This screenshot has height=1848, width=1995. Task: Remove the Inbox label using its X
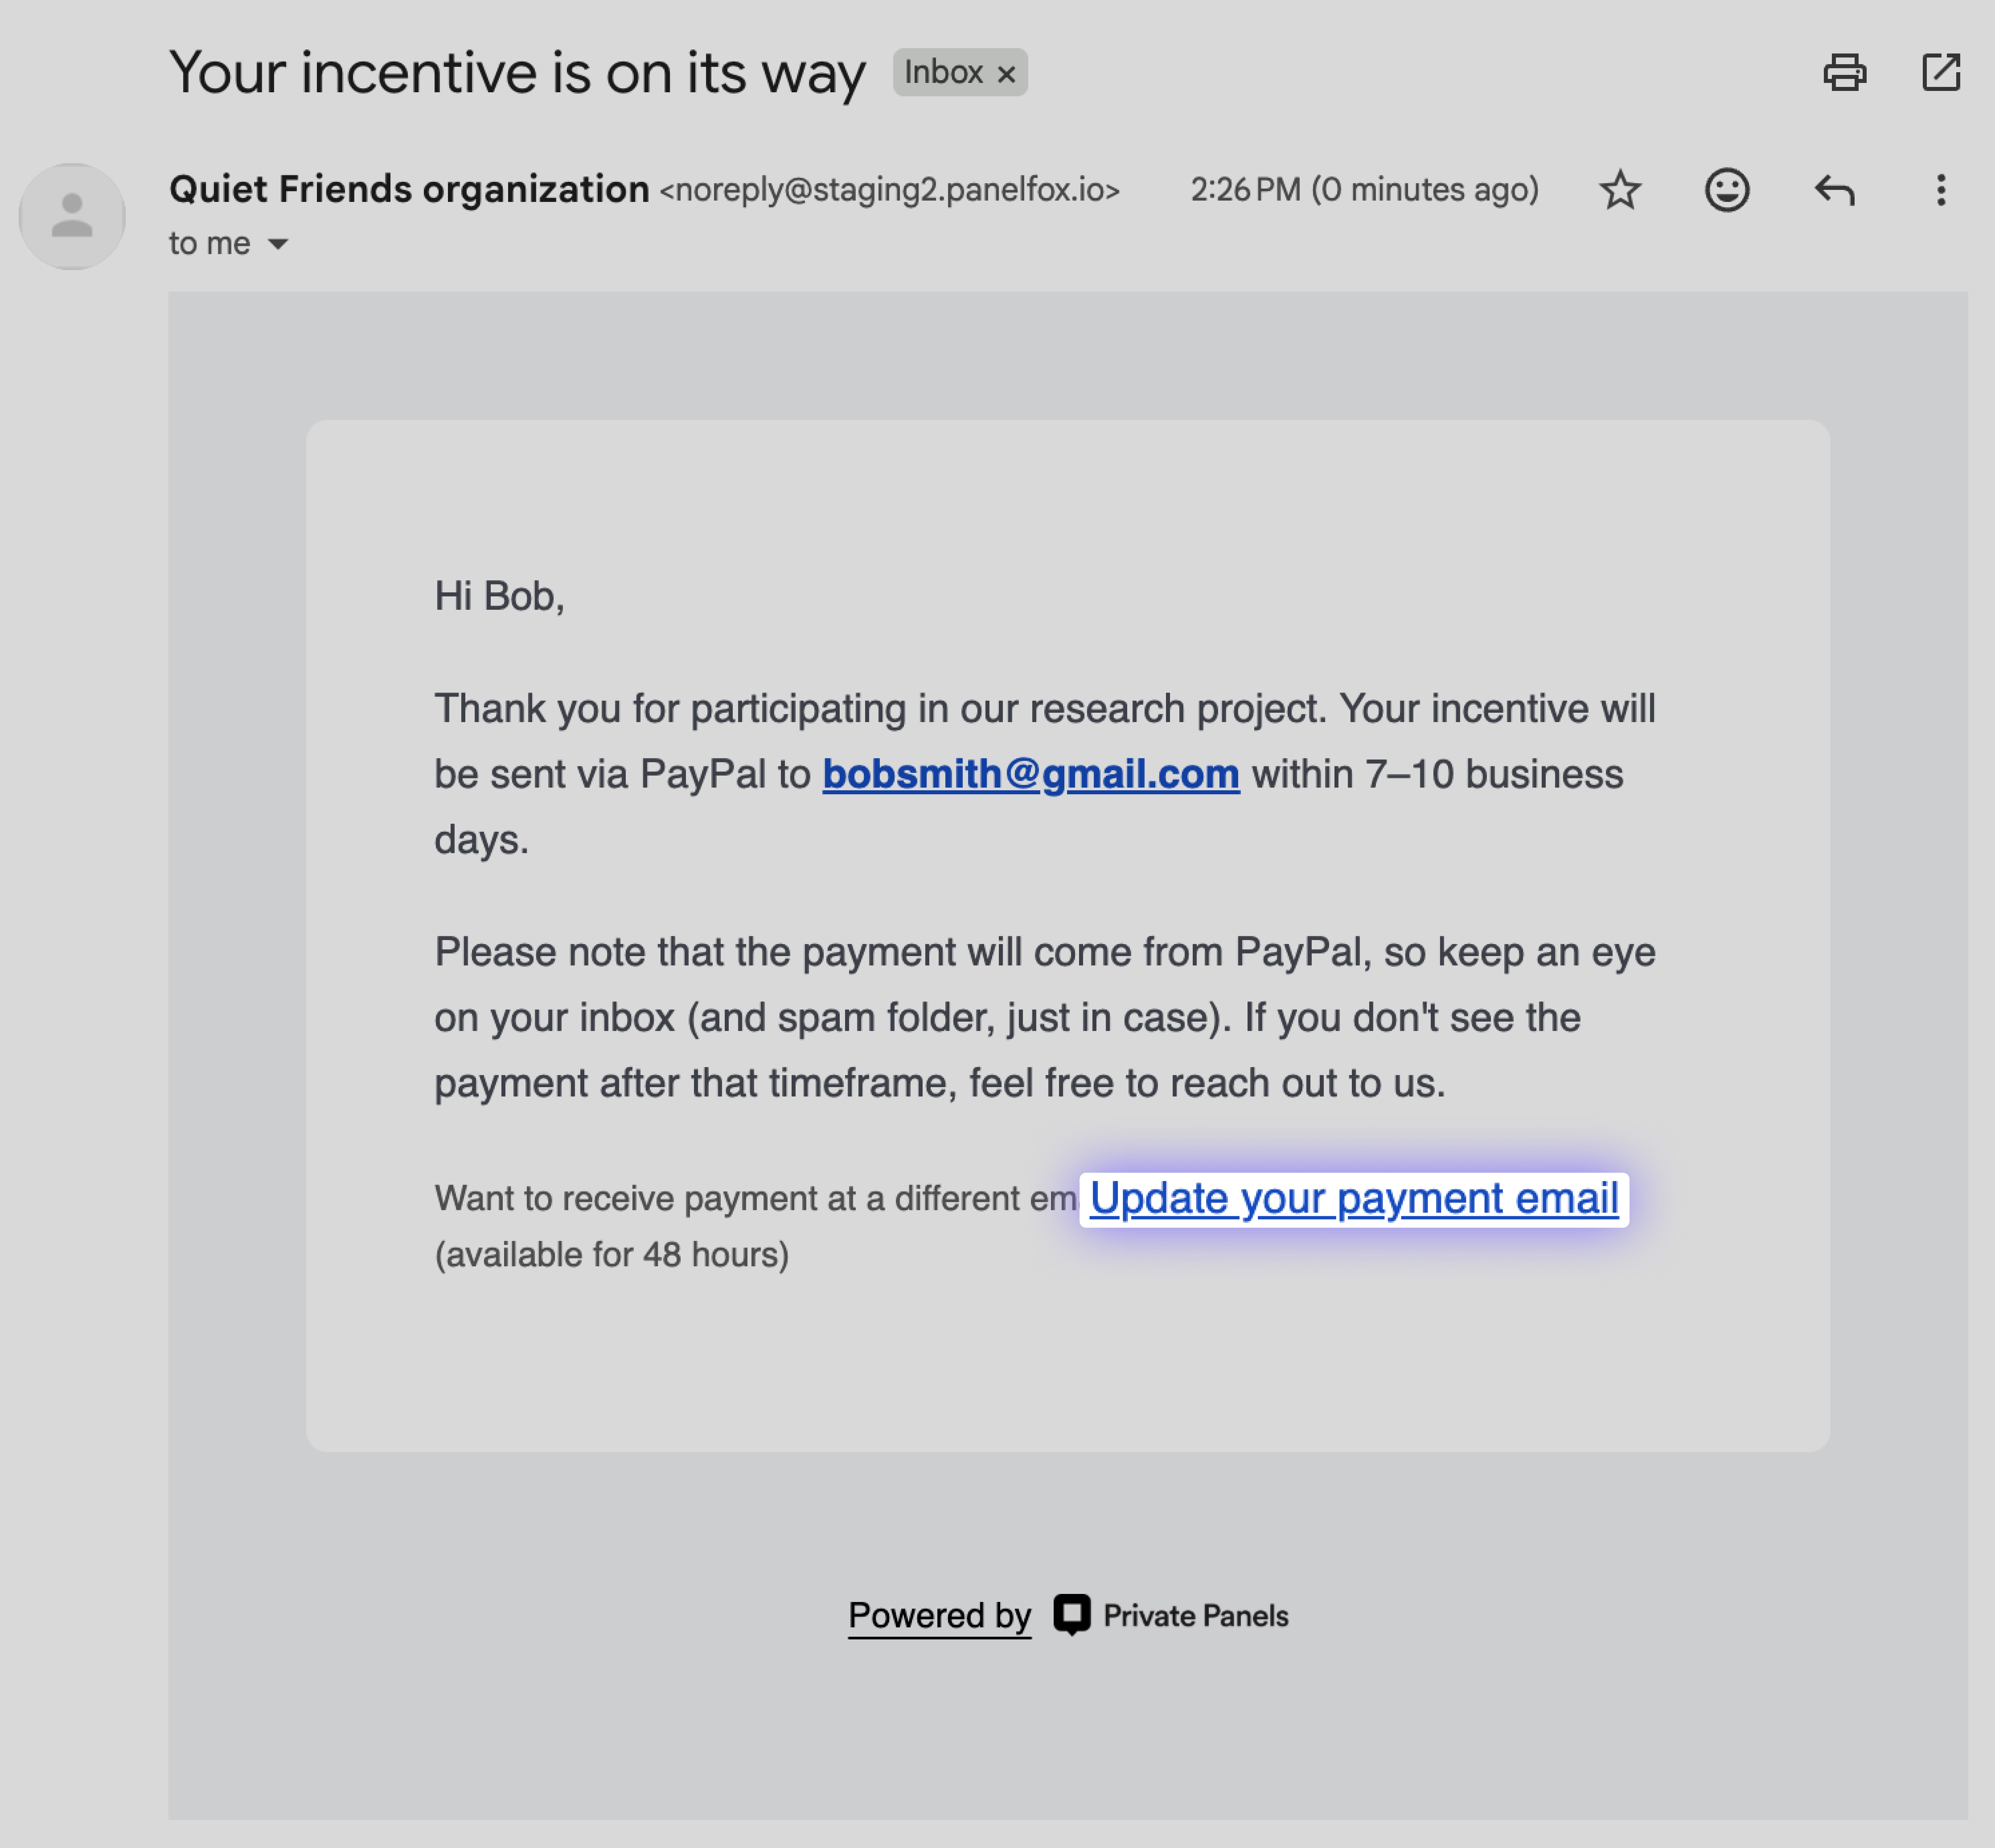(x=1007, y=74)
